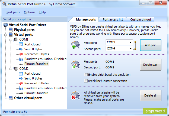Viewport: 169px width, 116px height.
Task: Select COM2 'Sent: 0 Bytes' row
Action: (x=33, y=78)
